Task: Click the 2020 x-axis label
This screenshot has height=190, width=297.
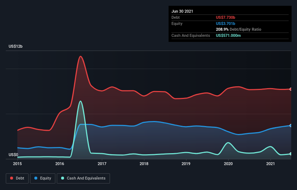Action: pos(228,164)
